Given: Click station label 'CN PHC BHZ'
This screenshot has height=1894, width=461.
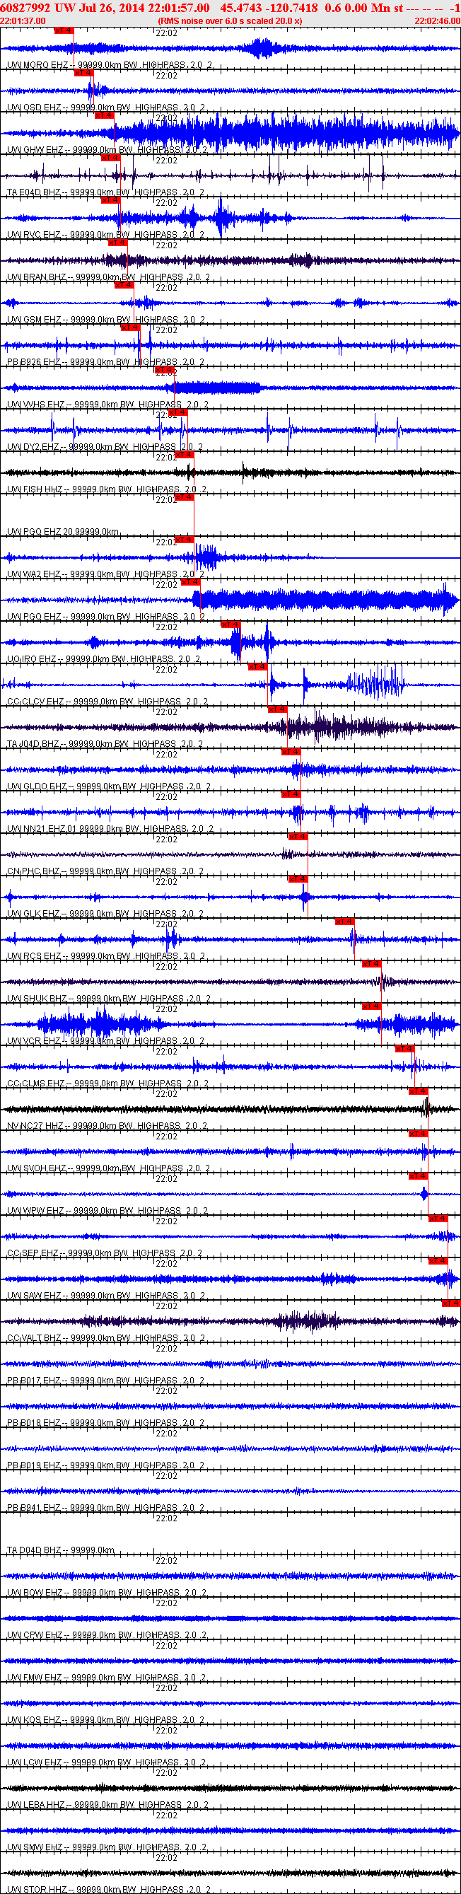Looking at the screenshot, I should tap(35, 872).
